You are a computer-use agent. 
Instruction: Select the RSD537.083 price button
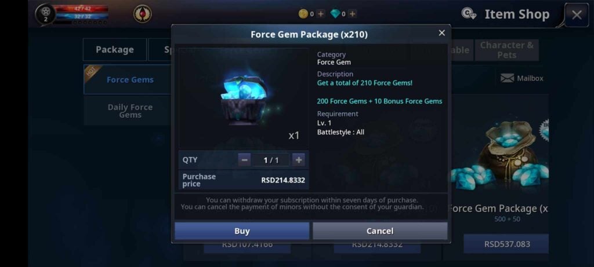tap(506, 244)
